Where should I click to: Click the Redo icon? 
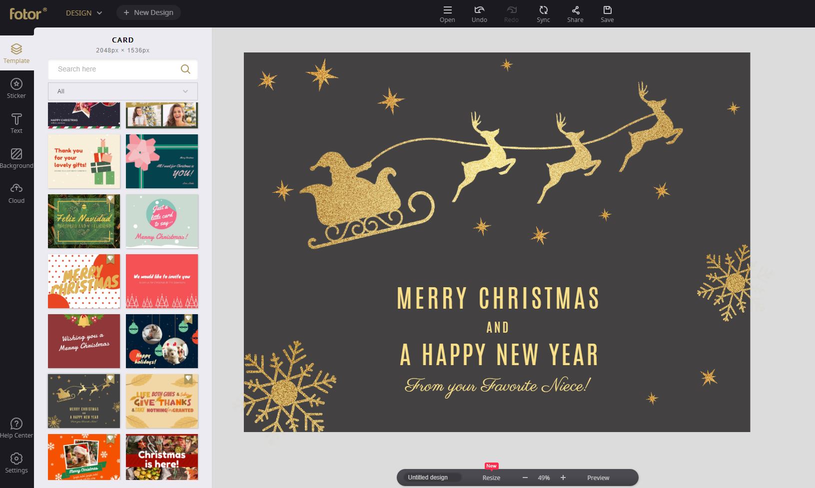coord(511,14)
